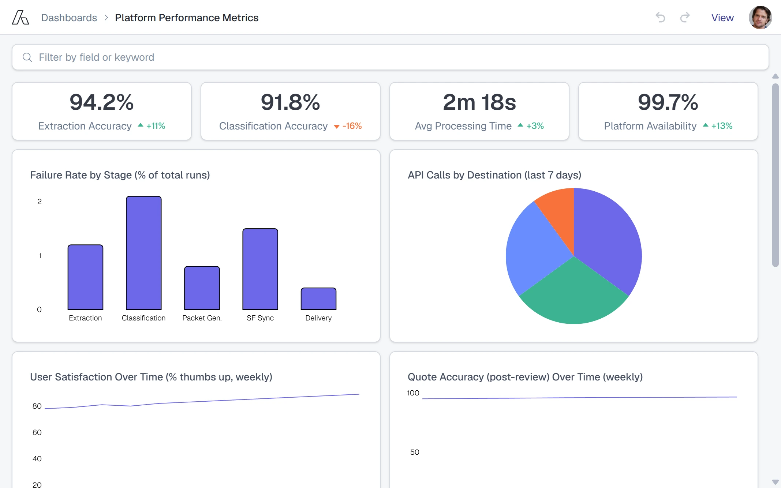
Task: Open the Dashboards breadcrumb link
Action: tap(69, 18)
